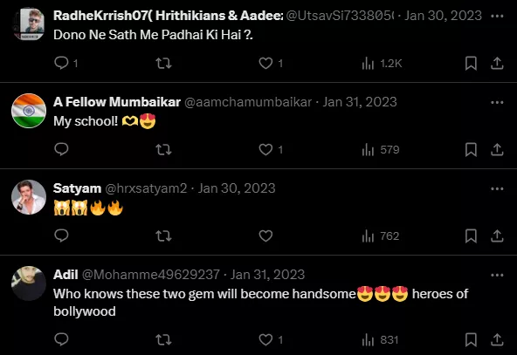Visit @hrxsatyam2 profile handle

tap(146, 188)
